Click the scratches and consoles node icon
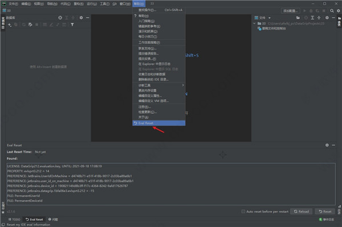This screenshot has width=342, height=227. [259, 28]
